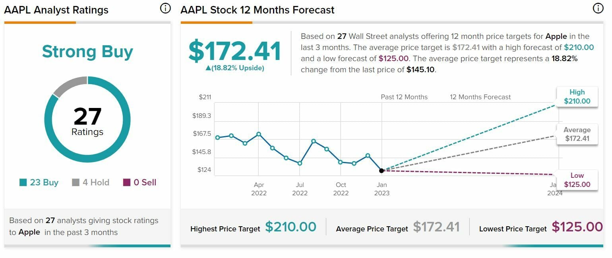
Task: Click the upside triangle arrow icon
Action: click(208, 68)
